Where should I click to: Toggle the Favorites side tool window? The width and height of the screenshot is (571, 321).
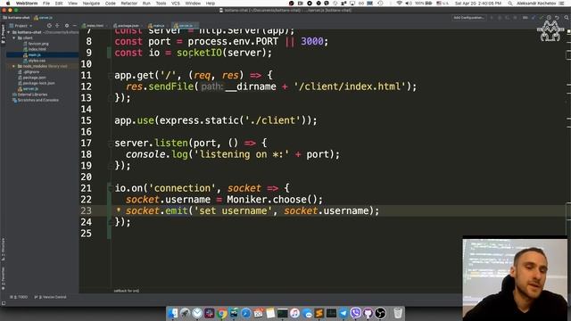pos(3,278)
